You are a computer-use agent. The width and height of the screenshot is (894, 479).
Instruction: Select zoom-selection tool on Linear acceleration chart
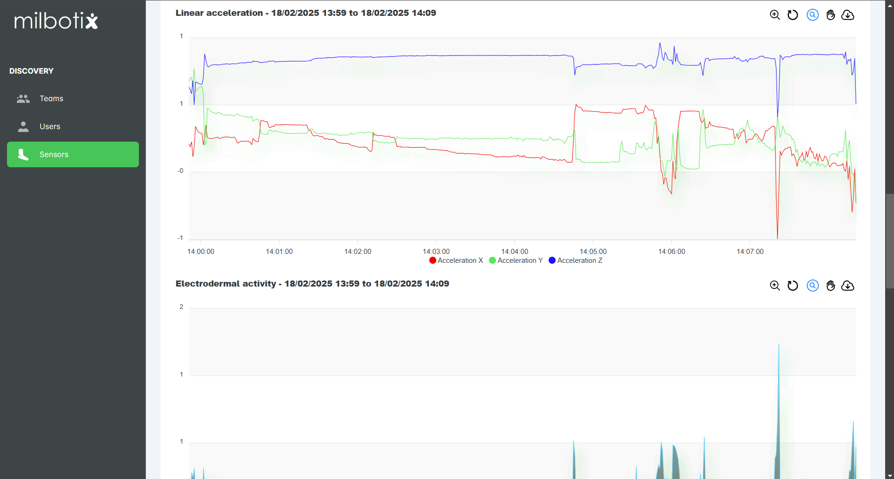click(812, 15)
